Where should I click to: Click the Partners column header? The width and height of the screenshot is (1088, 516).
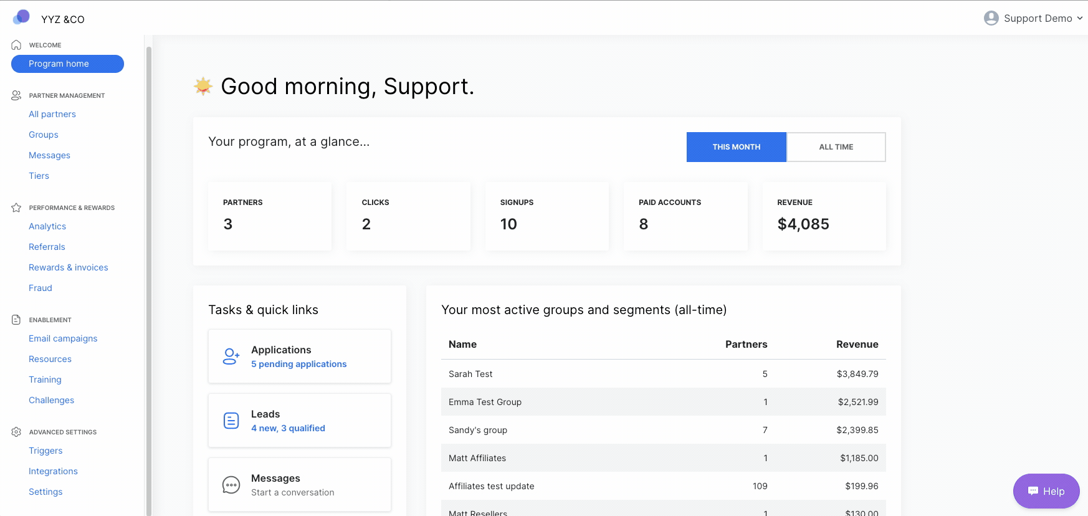pos(747,344)
